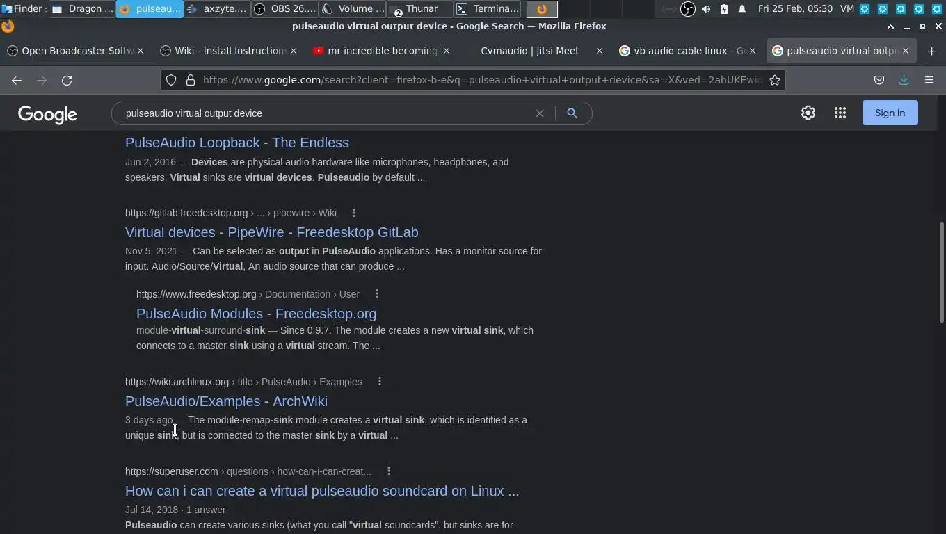Open the date and time clock
The image size is (946, 534).
point(795,9)
